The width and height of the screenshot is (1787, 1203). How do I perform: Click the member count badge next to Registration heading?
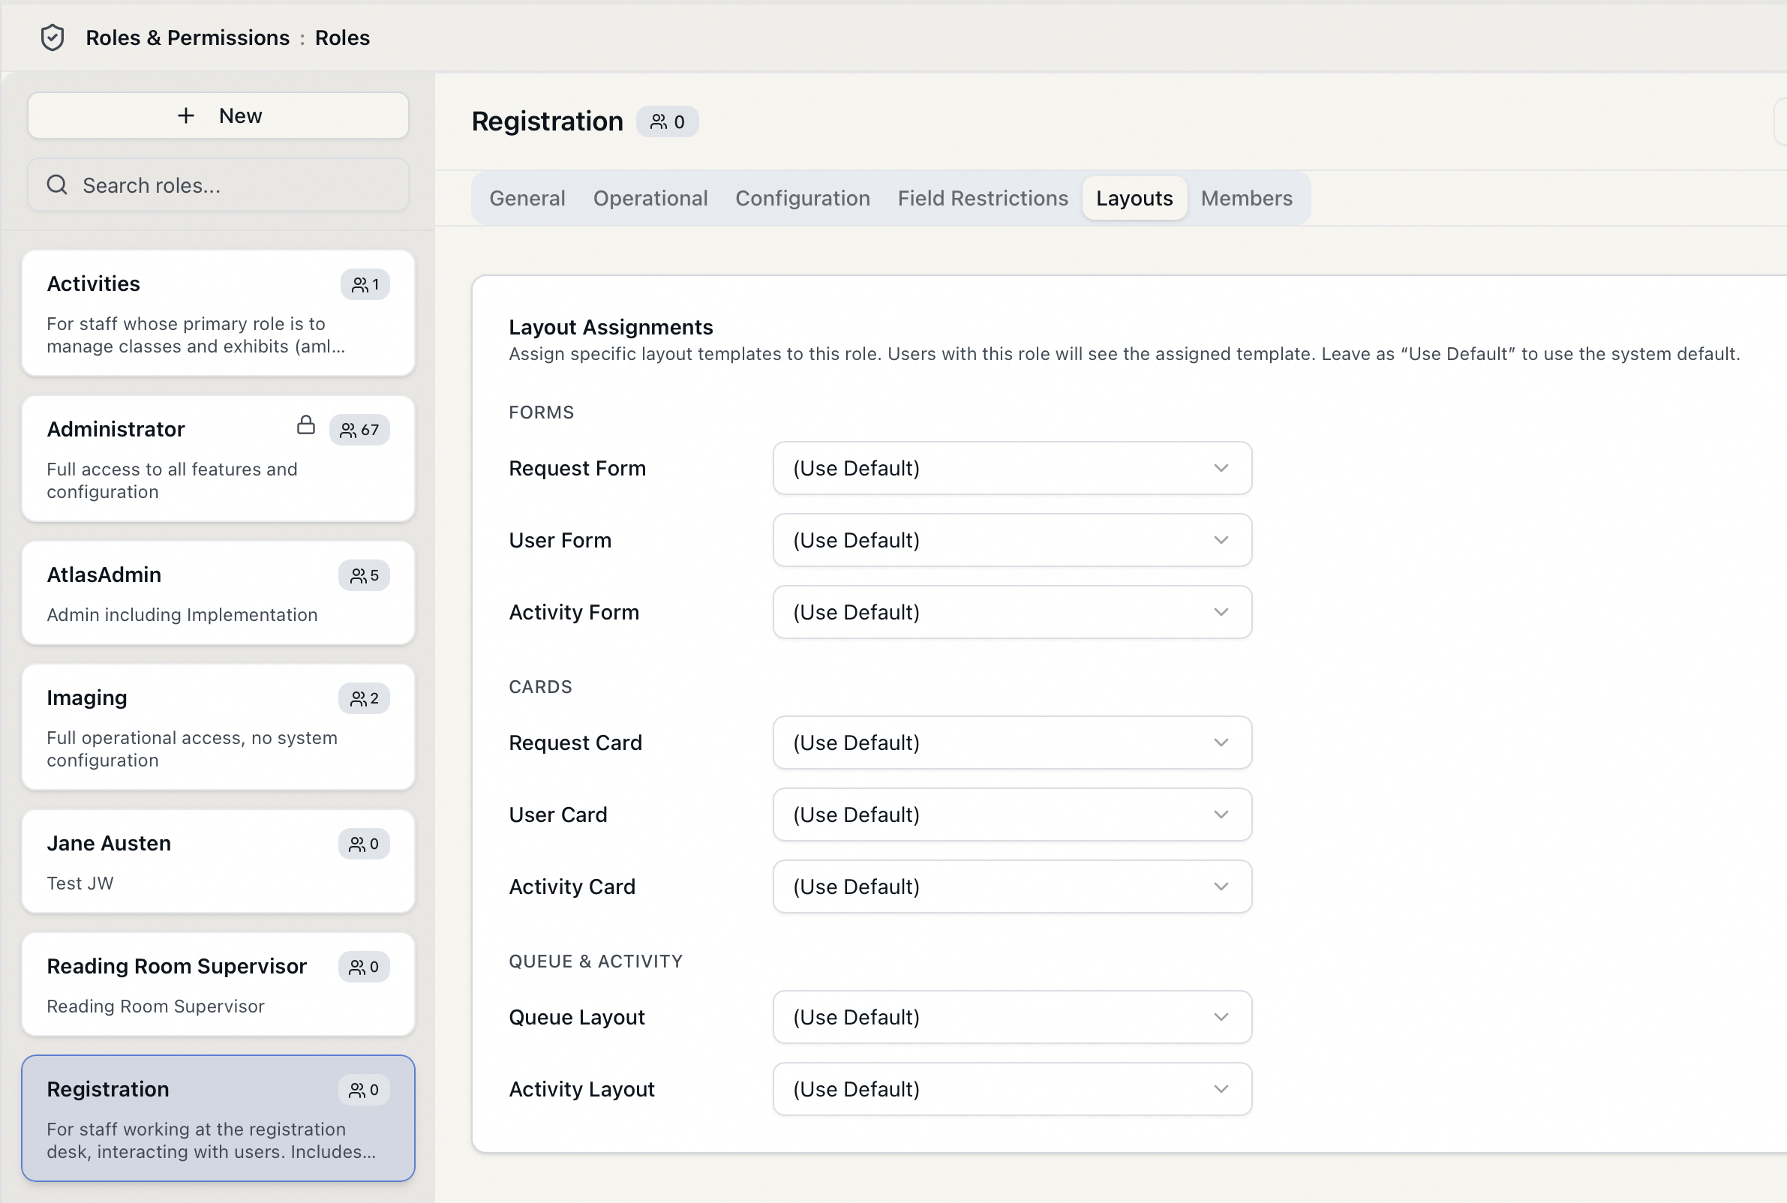pyautogui.click(x=668, y=122)
